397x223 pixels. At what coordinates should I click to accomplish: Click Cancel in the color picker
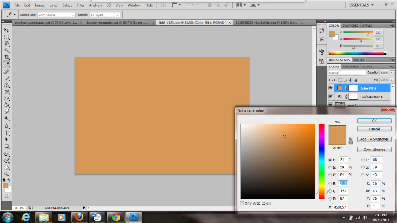(374, 129)
